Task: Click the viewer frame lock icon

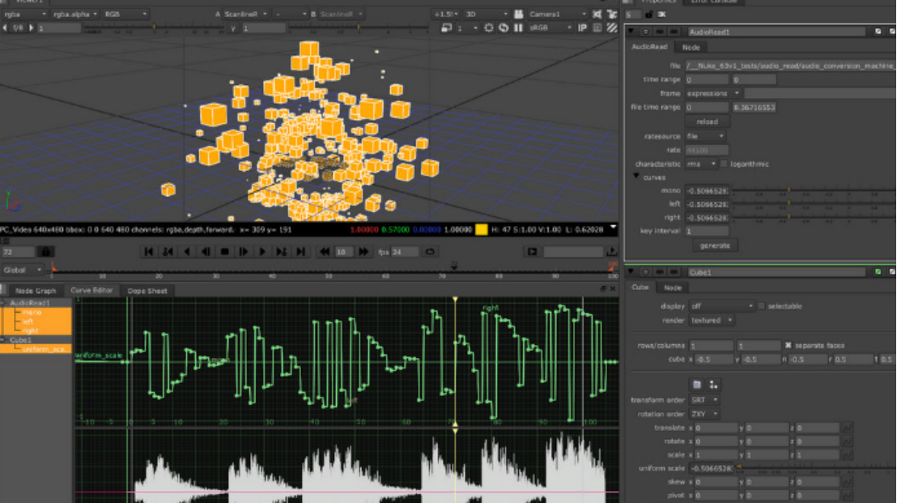Action: (x=46, y=252)
